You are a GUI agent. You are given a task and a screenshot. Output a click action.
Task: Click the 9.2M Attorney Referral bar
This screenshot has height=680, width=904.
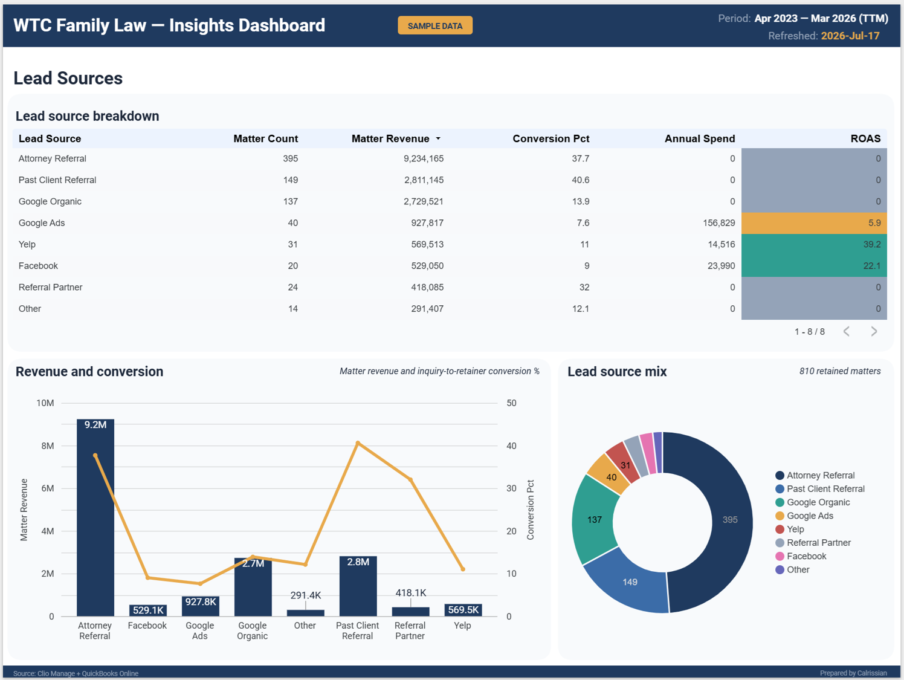click(x=95, y=517)
